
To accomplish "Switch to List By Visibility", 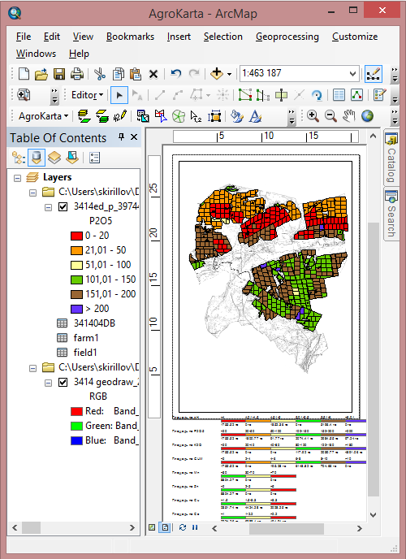I will pos(54,158).
